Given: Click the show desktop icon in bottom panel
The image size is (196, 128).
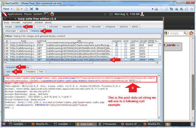Looking at the screenshot, I should click(x=4, y=124).
